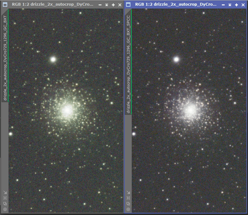
Task: Close the left GC_BXT image window
Action: click(120, 5)
